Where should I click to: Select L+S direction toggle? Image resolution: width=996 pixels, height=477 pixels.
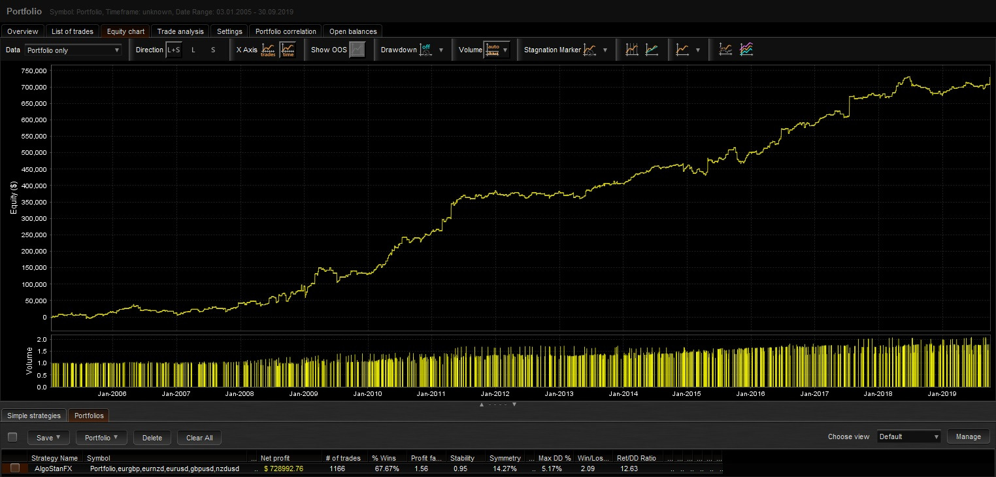coord(174,50)
